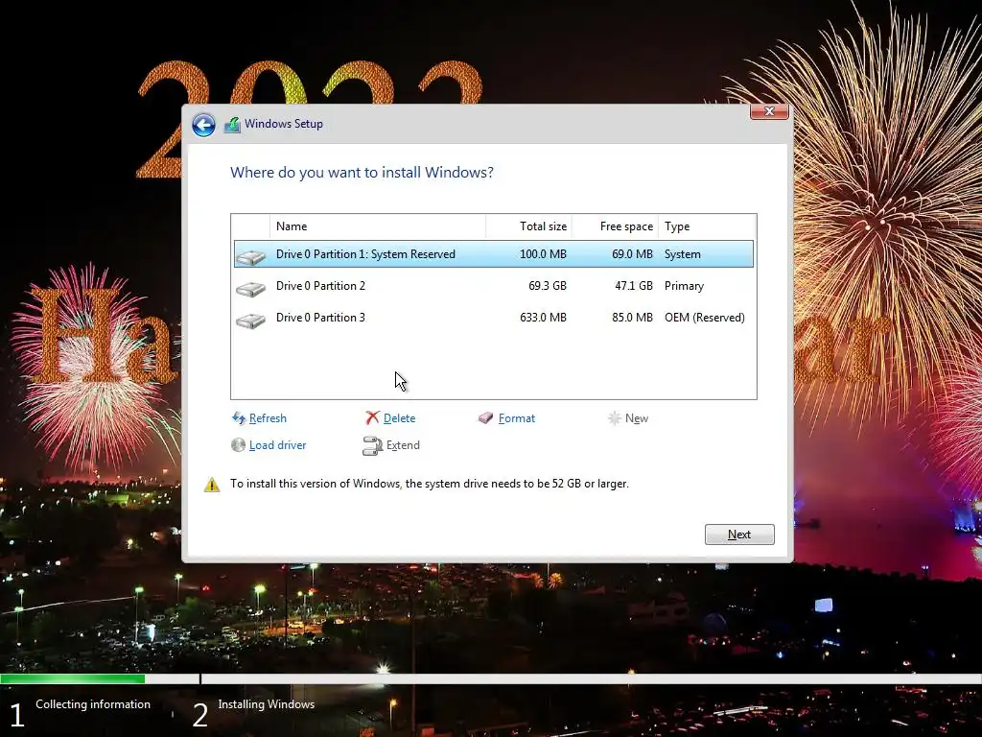Screen dimensions: 982x737
Task: Click the 100.0 MB total size cell
Action: pos(543,253)
